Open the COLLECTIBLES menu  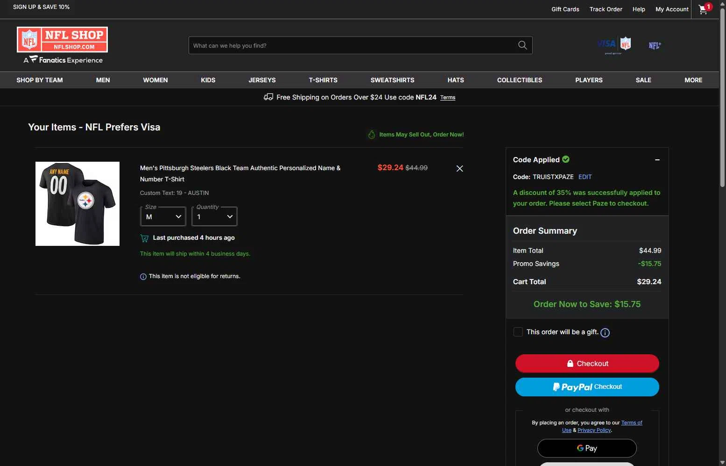tap(520, 80)
